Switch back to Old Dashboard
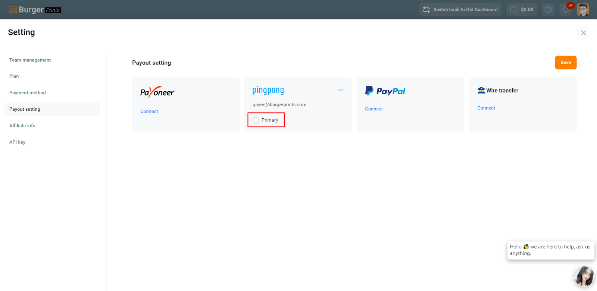Screen dimensions: 597x291 pyautogui.click(x=460, y=10)
